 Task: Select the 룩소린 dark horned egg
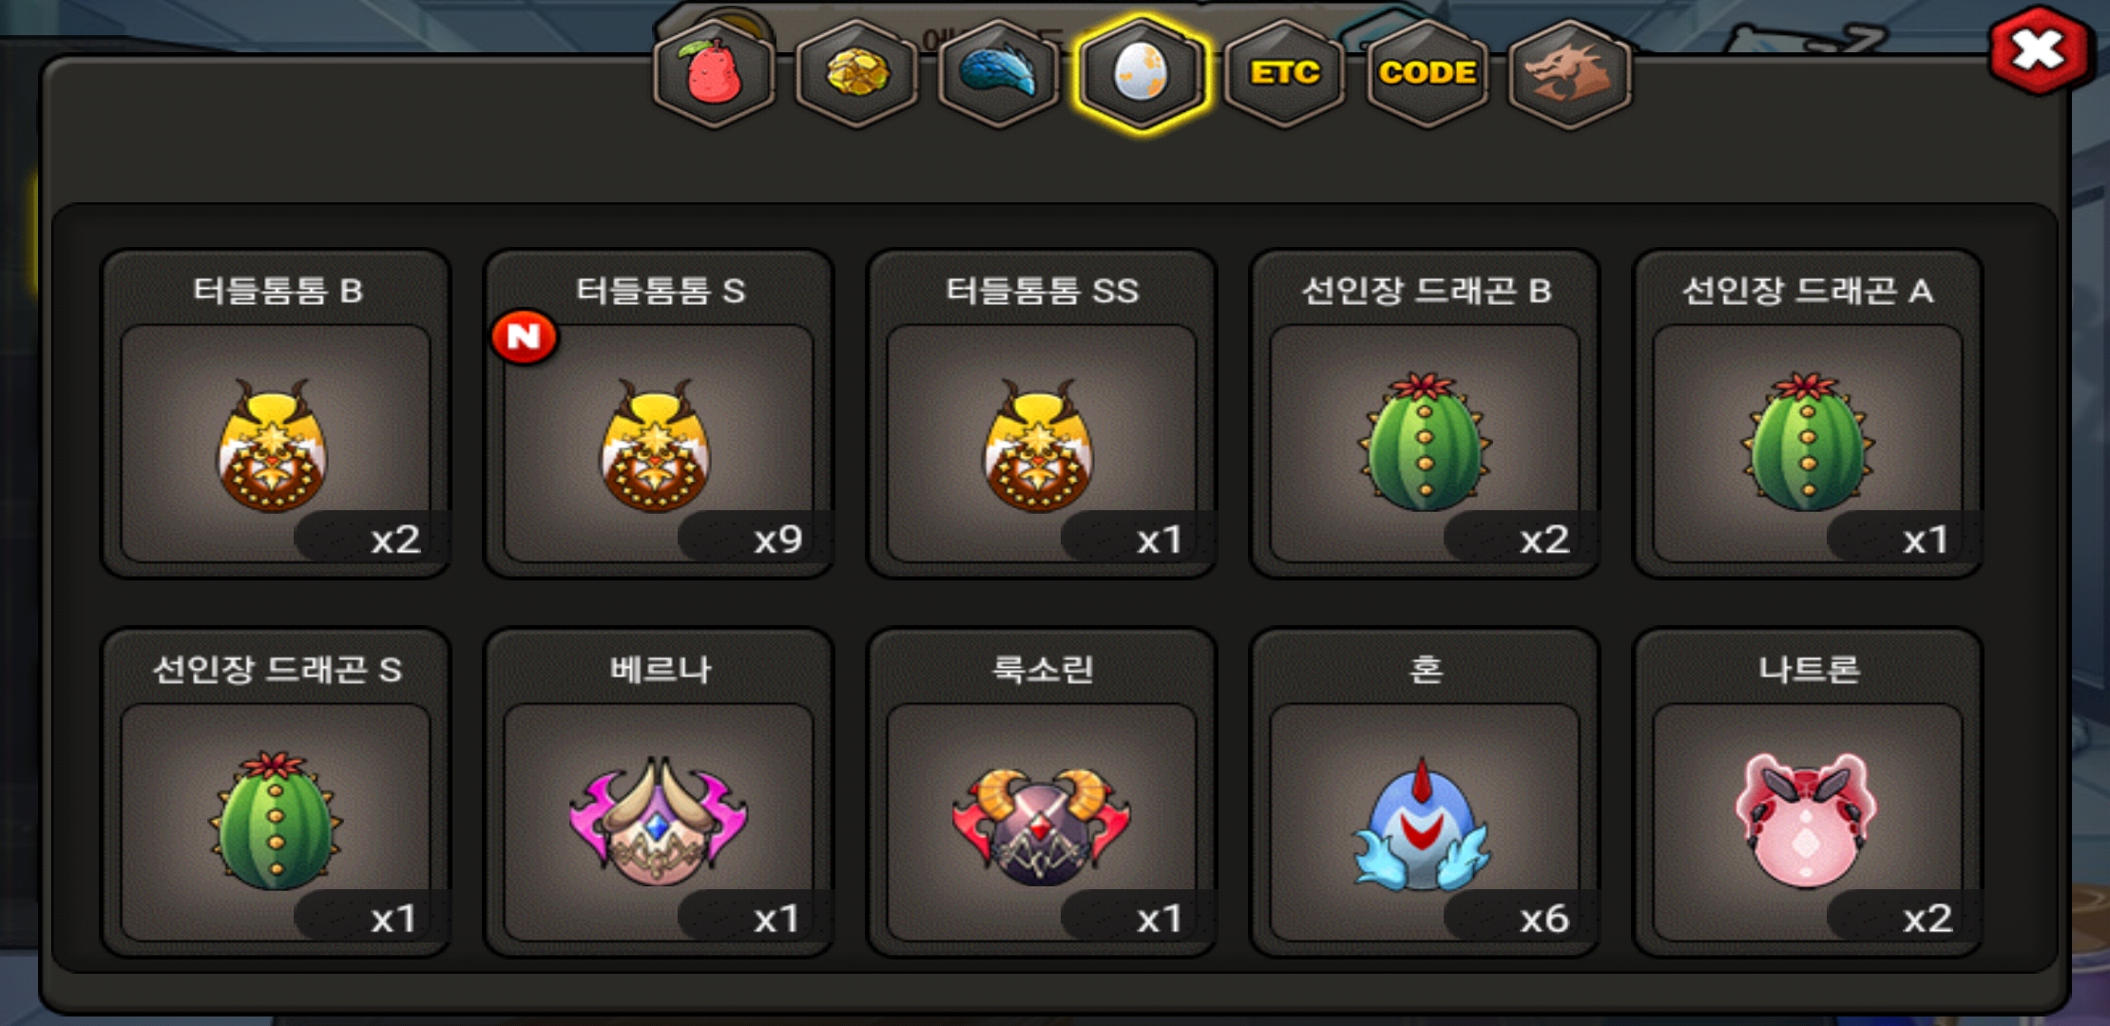coord(1042,792)
